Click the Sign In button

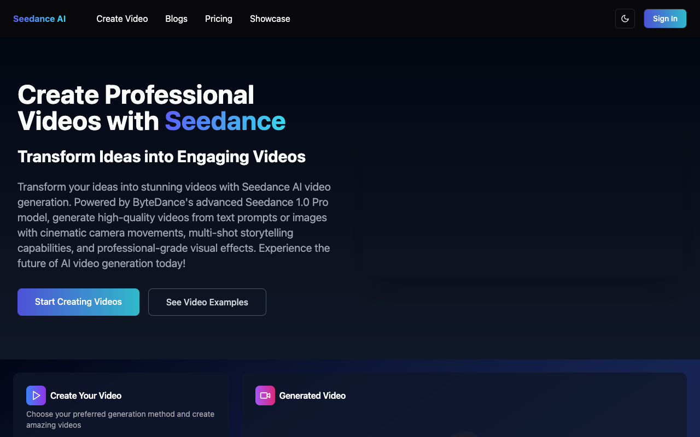pos(665,19)
